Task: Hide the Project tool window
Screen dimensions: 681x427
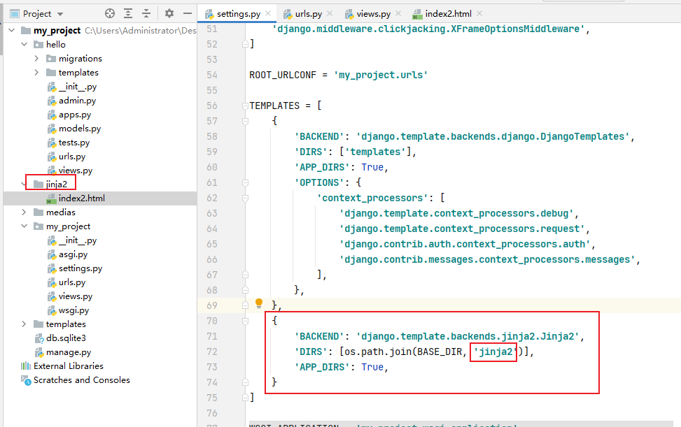Action: (x=188, y=14)
